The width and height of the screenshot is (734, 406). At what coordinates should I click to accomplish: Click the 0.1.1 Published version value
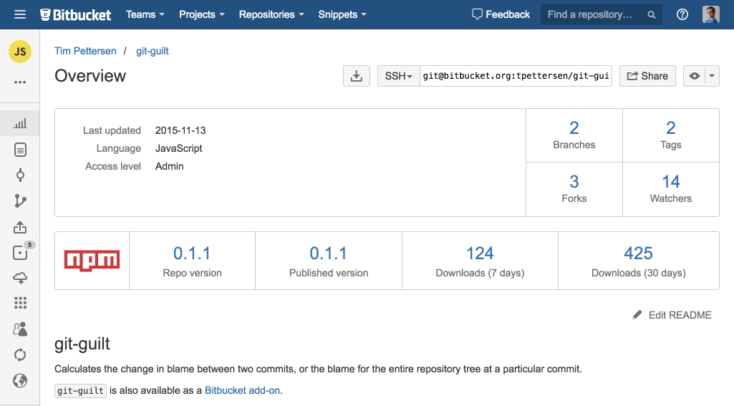tap(328, 253)
